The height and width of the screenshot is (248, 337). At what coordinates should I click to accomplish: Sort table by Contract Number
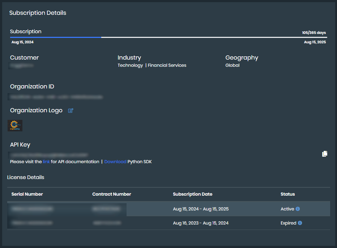pyautogui.click(x=111, y=194)
